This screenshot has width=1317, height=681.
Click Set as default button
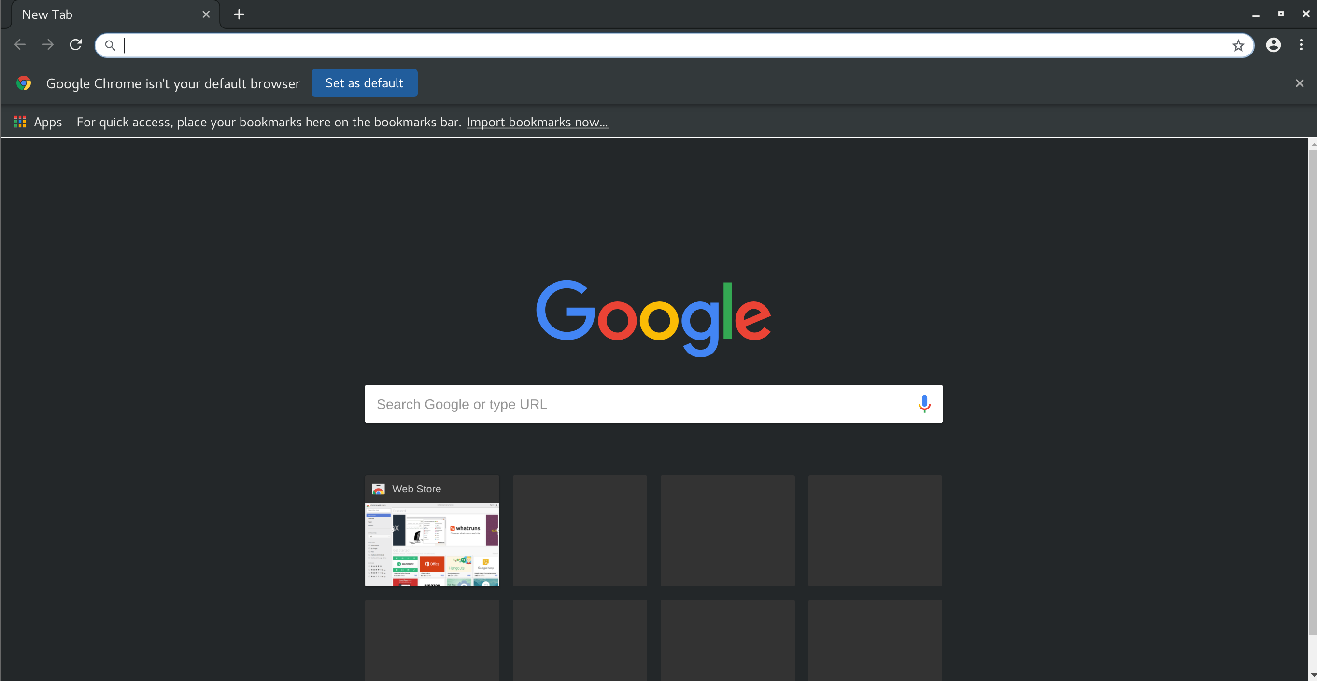click(x=364, y=82)
